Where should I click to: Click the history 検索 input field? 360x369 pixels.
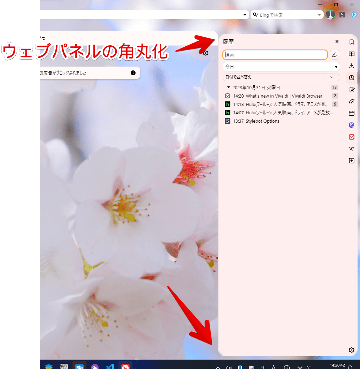(275, 55)
